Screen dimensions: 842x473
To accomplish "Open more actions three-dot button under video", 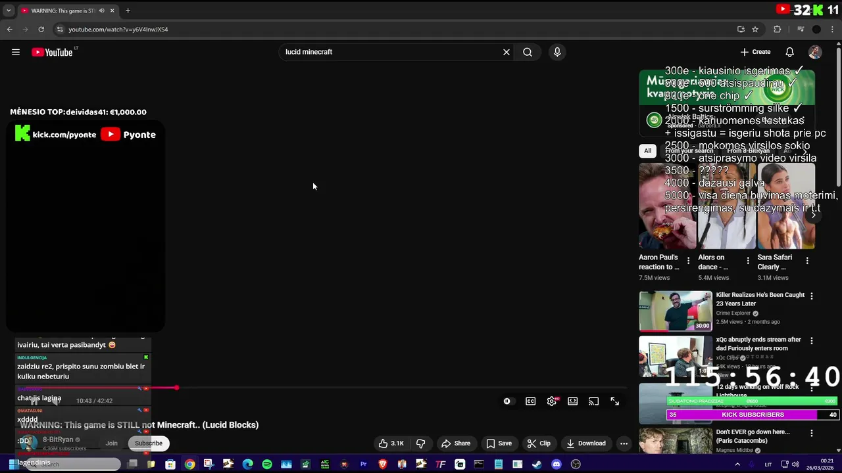I will tap(624, 443).
